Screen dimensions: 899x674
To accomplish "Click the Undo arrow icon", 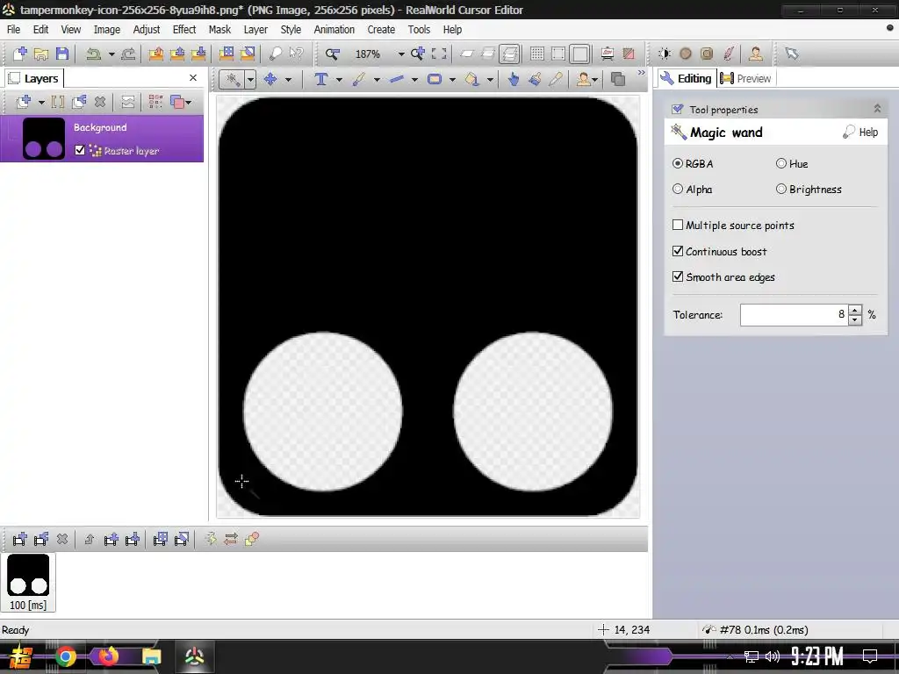I will tap(93, 54).
